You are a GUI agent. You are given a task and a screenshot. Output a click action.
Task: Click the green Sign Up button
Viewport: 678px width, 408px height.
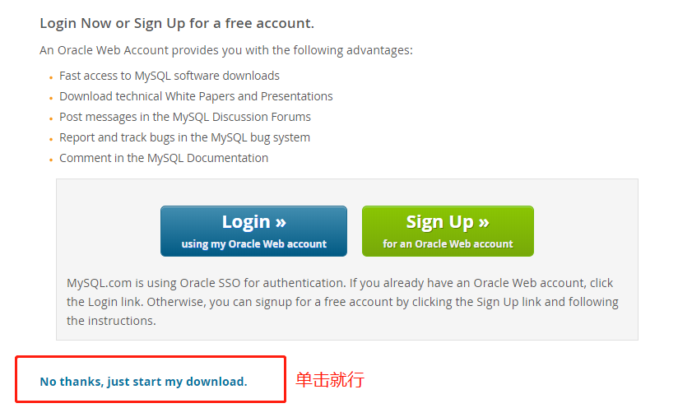click(448, 231)
